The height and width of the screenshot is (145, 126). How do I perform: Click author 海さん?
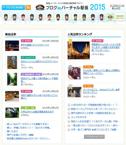(24, 98)
